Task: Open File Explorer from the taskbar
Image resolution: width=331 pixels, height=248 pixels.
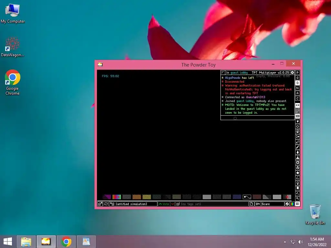Action: (x=26, y=242)
